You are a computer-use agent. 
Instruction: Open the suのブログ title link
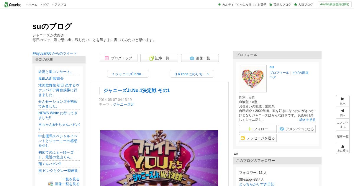click(52, 26)
